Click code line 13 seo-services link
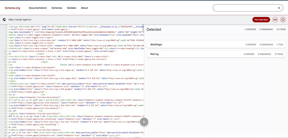Screen dimensions: 288x138 pyautogui.click(x=58, y=59)
